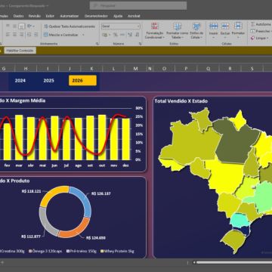Click the AutoSoma sigma icon

pyautogui.click(x=252, y=24)
